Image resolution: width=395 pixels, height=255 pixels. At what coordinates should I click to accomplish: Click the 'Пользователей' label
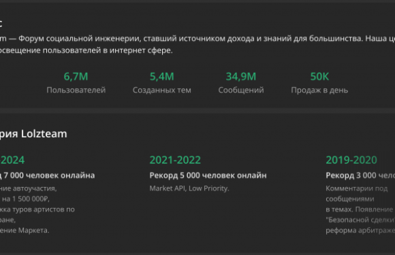tap(76, 90)
